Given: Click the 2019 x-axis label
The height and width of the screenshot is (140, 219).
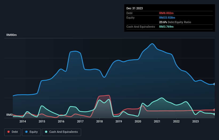Looking at the screenshot, I should (x=119, y=121).
